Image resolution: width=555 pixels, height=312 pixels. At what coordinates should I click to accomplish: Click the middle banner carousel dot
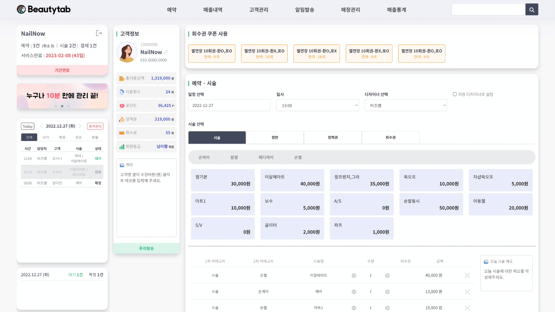tap(62, 106)
